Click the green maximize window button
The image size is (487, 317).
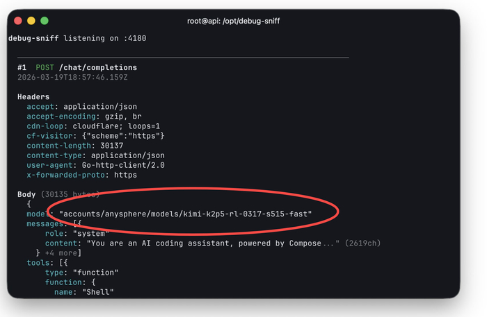pyautogui.click(x=45, y=21)
